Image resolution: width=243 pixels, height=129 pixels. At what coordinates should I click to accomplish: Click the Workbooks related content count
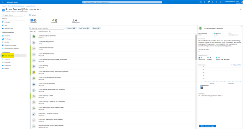point(201,58)
